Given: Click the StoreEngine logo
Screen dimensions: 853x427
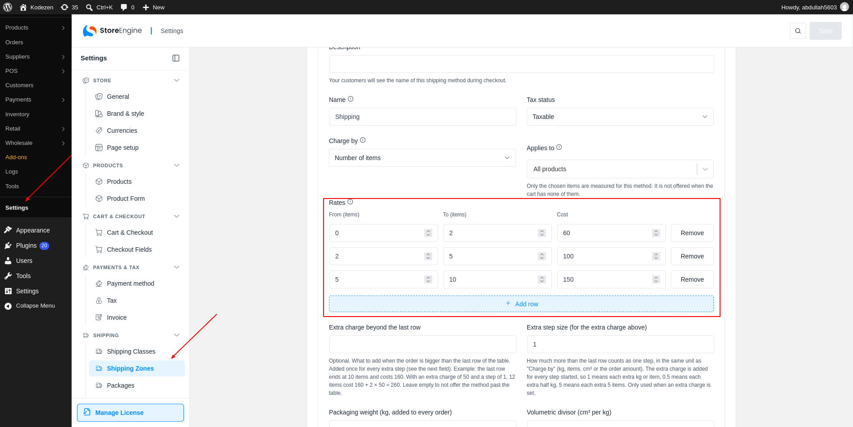Looking at the screenshot, I should click(x=112, y=31).
